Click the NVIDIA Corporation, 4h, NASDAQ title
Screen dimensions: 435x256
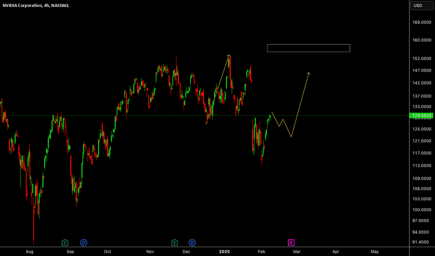(x=35, y=5)
